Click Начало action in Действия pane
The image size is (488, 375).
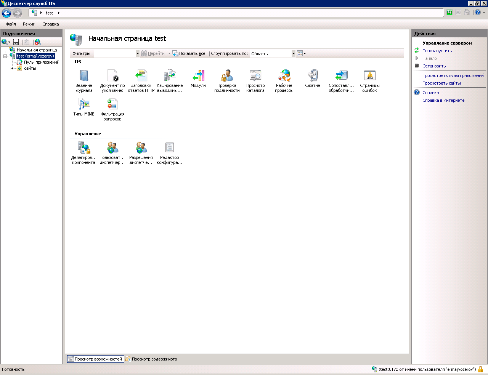click(x=429, y=58)
